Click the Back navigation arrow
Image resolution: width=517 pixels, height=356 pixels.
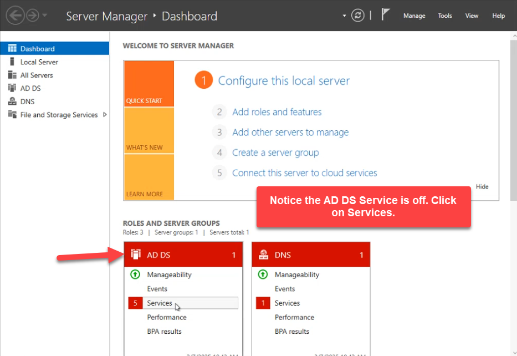pyautogui.click(x=15, y=16)
